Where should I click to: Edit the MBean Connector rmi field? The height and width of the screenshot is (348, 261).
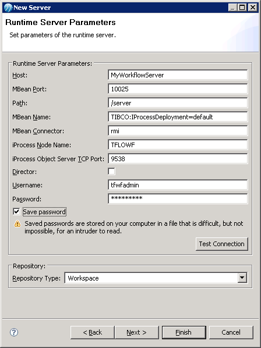click(x=178, y=131)
